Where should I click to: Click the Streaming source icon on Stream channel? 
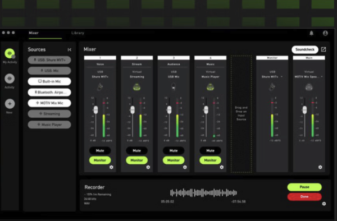[x=136, y=87]
